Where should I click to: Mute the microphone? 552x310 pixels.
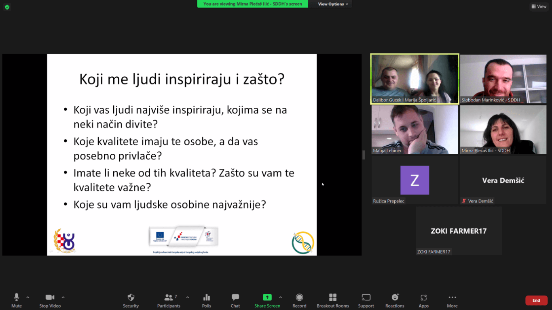pos(17,297)
